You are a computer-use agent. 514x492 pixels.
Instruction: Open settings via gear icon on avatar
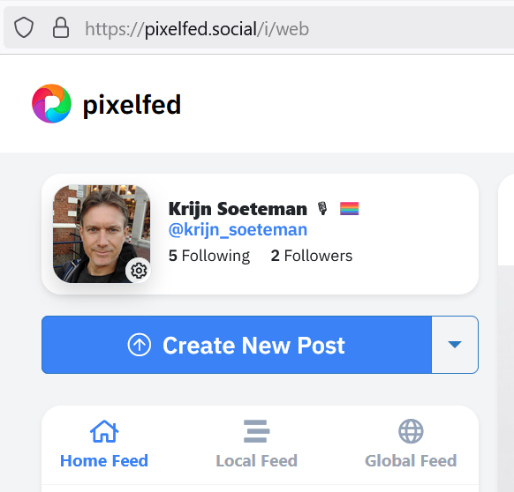(x=139, y=271)
